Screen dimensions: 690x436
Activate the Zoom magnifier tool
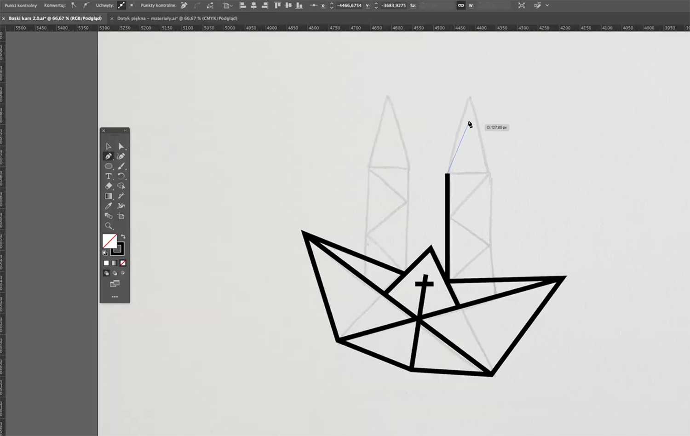click(109, 226)
